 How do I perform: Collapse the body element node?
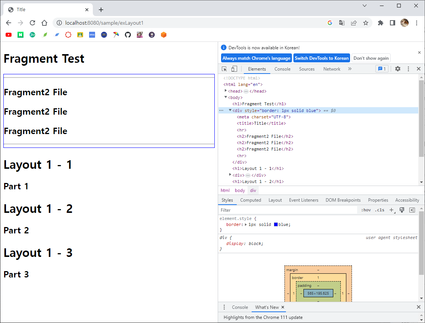(x=226, y=97)
